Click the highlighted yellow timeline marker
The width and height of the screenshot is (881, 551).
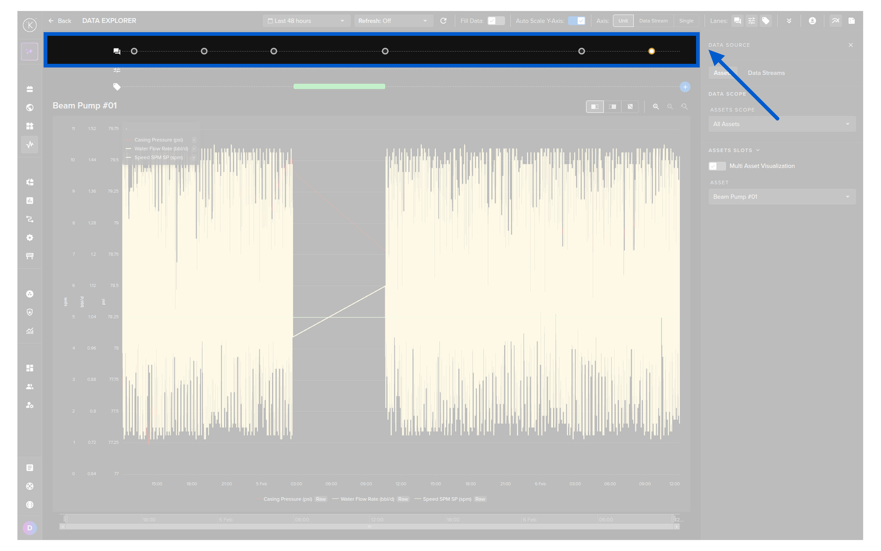pos(651,51)
